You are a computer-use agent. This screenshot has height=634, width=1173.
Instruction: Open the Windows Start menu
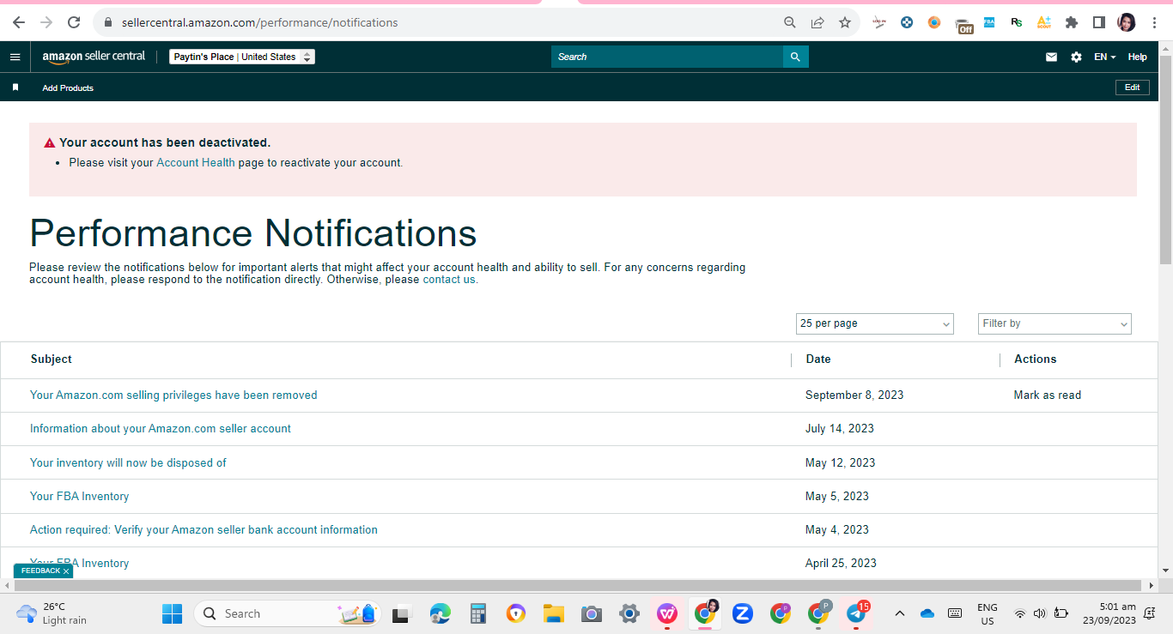point(172,613)
